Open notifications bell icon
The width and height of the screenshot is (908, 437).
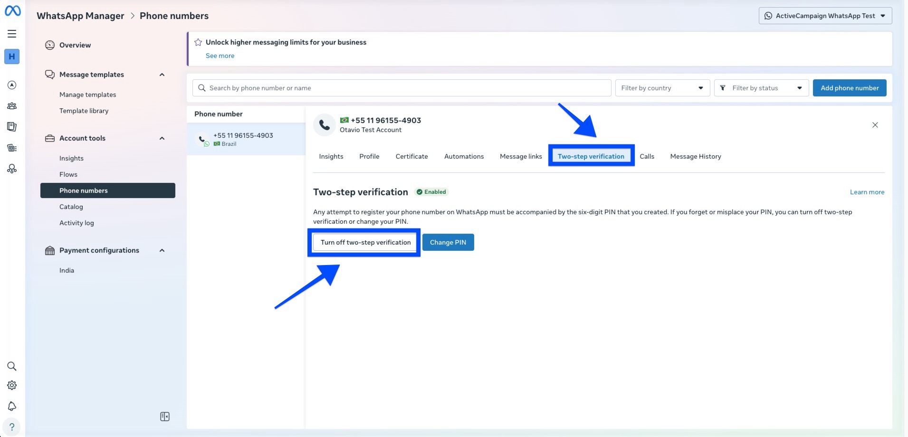coord(12,406)
